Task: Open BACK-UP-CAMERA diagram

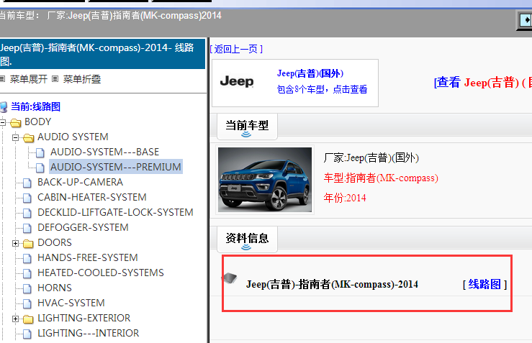Action: click(x=80, y=182)
